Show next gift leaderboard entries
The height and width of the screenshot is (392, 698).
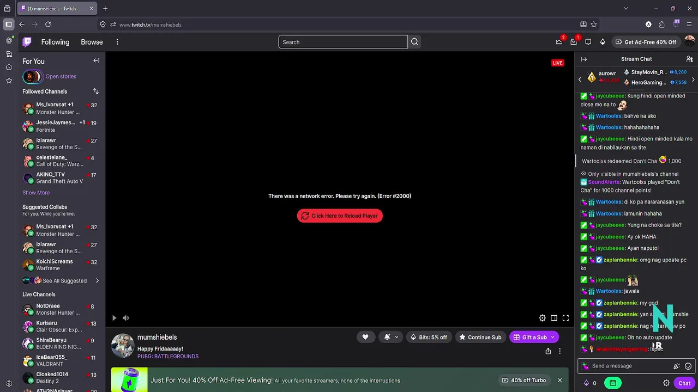(x=693, y=79)
